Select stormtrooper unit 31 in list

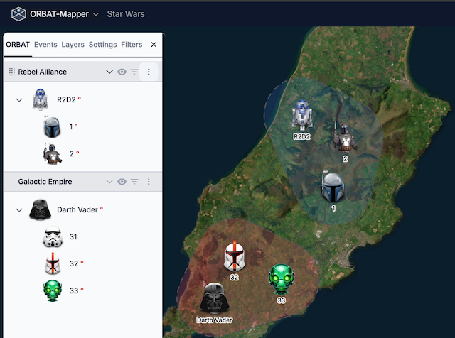53,237
